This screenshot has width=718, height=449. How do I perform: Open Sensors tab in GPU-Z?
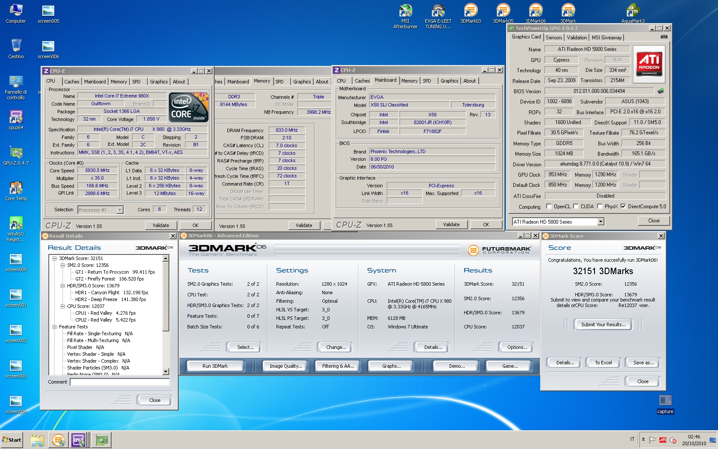coord(554,38)
